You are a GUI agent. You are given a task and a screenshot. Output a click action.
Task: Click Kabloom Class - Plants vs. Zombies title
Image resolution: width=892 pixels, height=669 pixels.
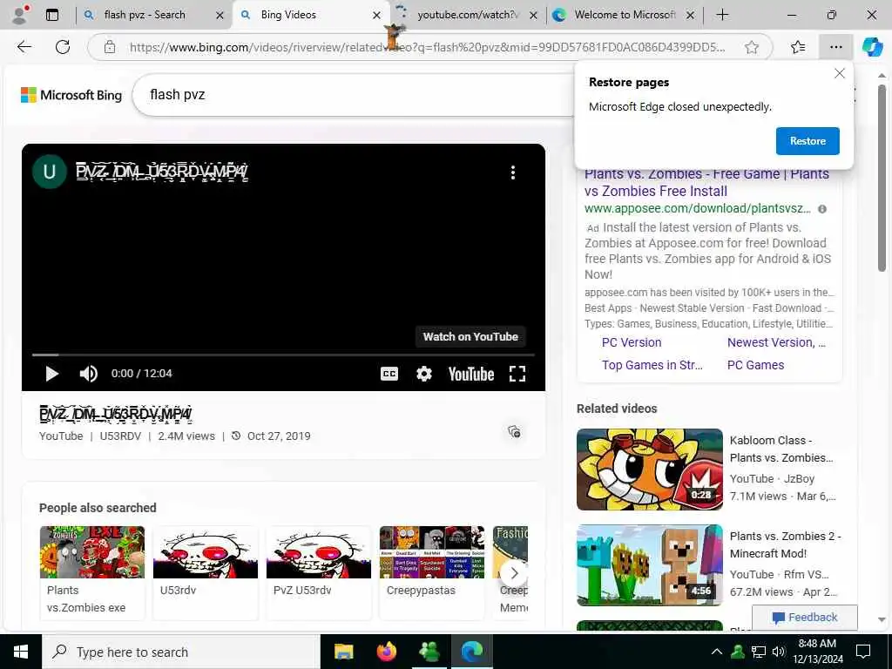point(781,449)
